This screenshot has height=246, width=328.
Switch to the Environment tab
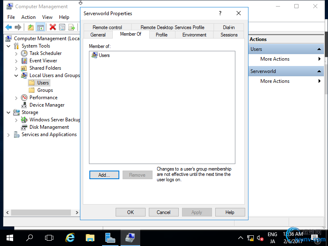[x=194, y=35]
